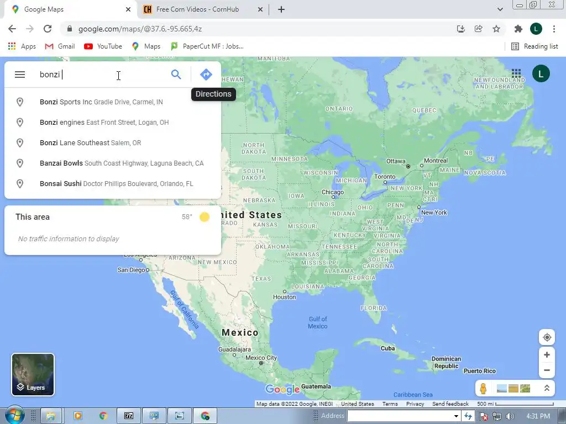Select suggestion Bonsai Sushi, Orlando
566x424 pixels.
tap(113, 184)
